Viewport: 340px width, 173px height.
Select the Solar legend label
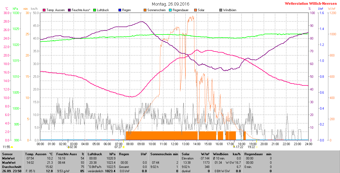coord(201,10)
